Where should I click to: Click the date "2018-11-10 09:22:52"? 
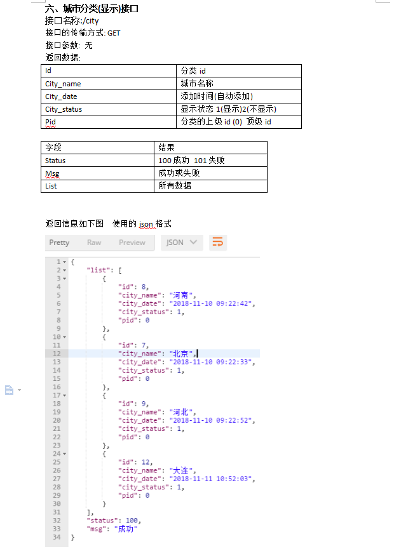210,421
